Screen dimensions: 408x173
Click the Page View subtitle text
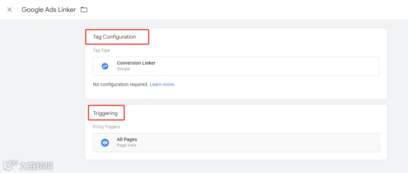(x=127, y=145)
